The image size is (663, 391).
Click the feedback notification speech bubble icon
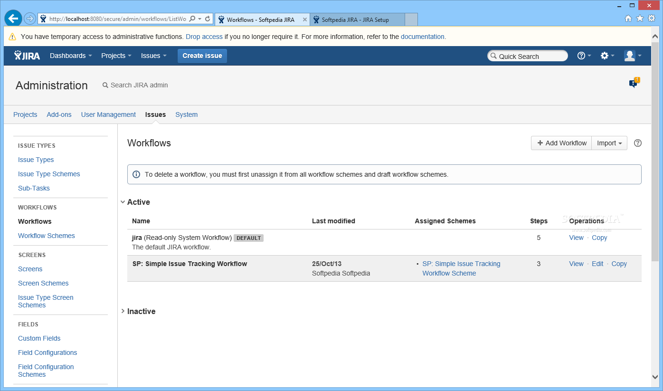click(x=634, y=83)
